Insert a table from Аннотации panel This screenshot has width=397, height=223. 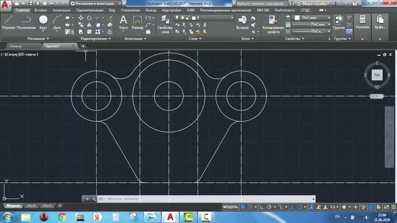(148, 32)
